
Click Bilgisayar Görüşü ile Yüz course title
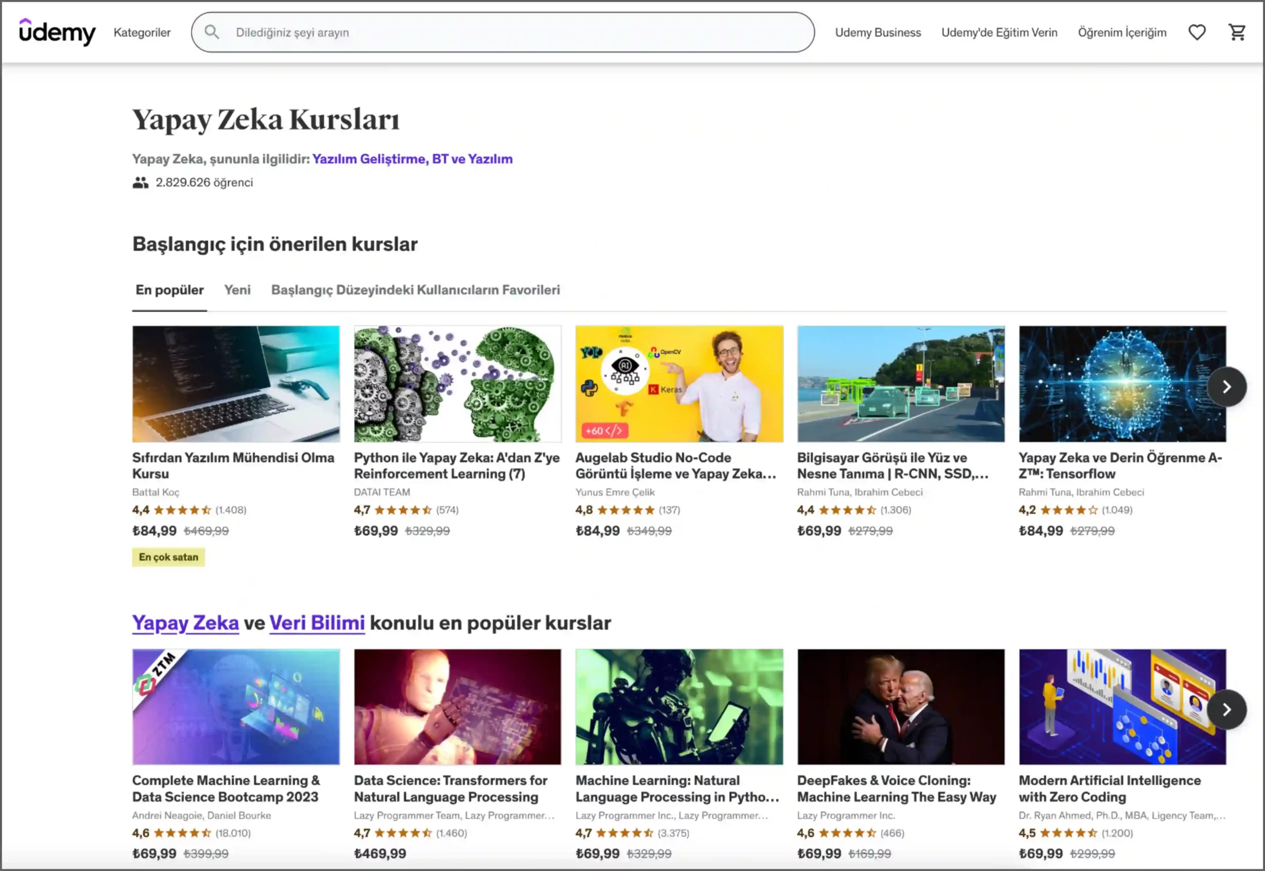coord(893,465)
